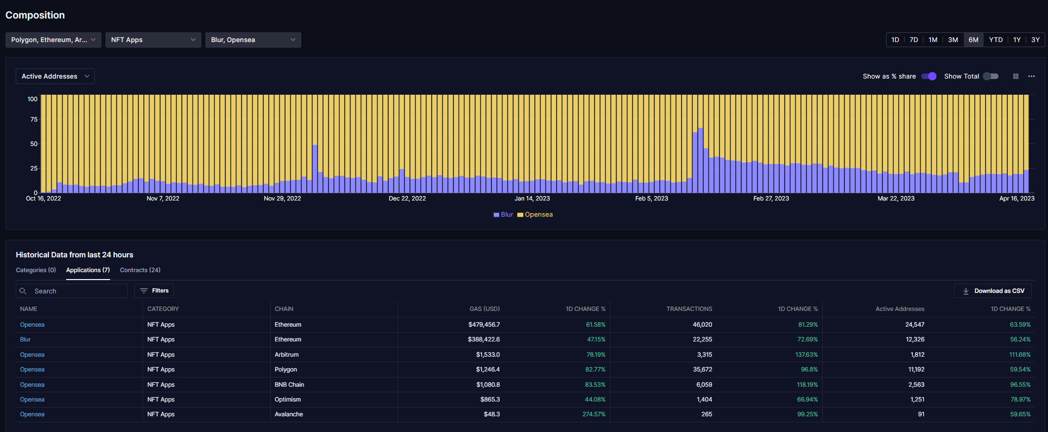This screenshot has height=432, width=1048.
Task: Select the 7D time range
Action: tap(913, 40)
